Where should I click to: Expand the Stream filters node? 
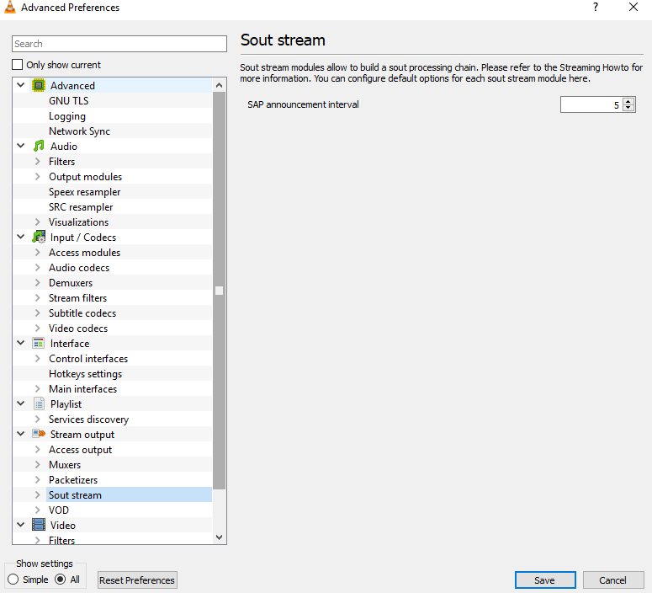point(37,297)
